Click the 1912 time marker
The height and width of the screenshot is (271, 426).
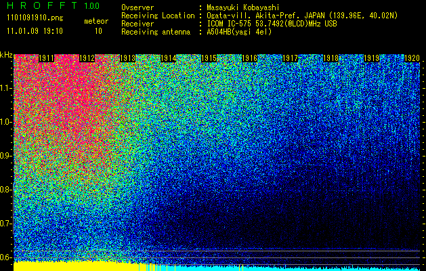tap(87, 58)
